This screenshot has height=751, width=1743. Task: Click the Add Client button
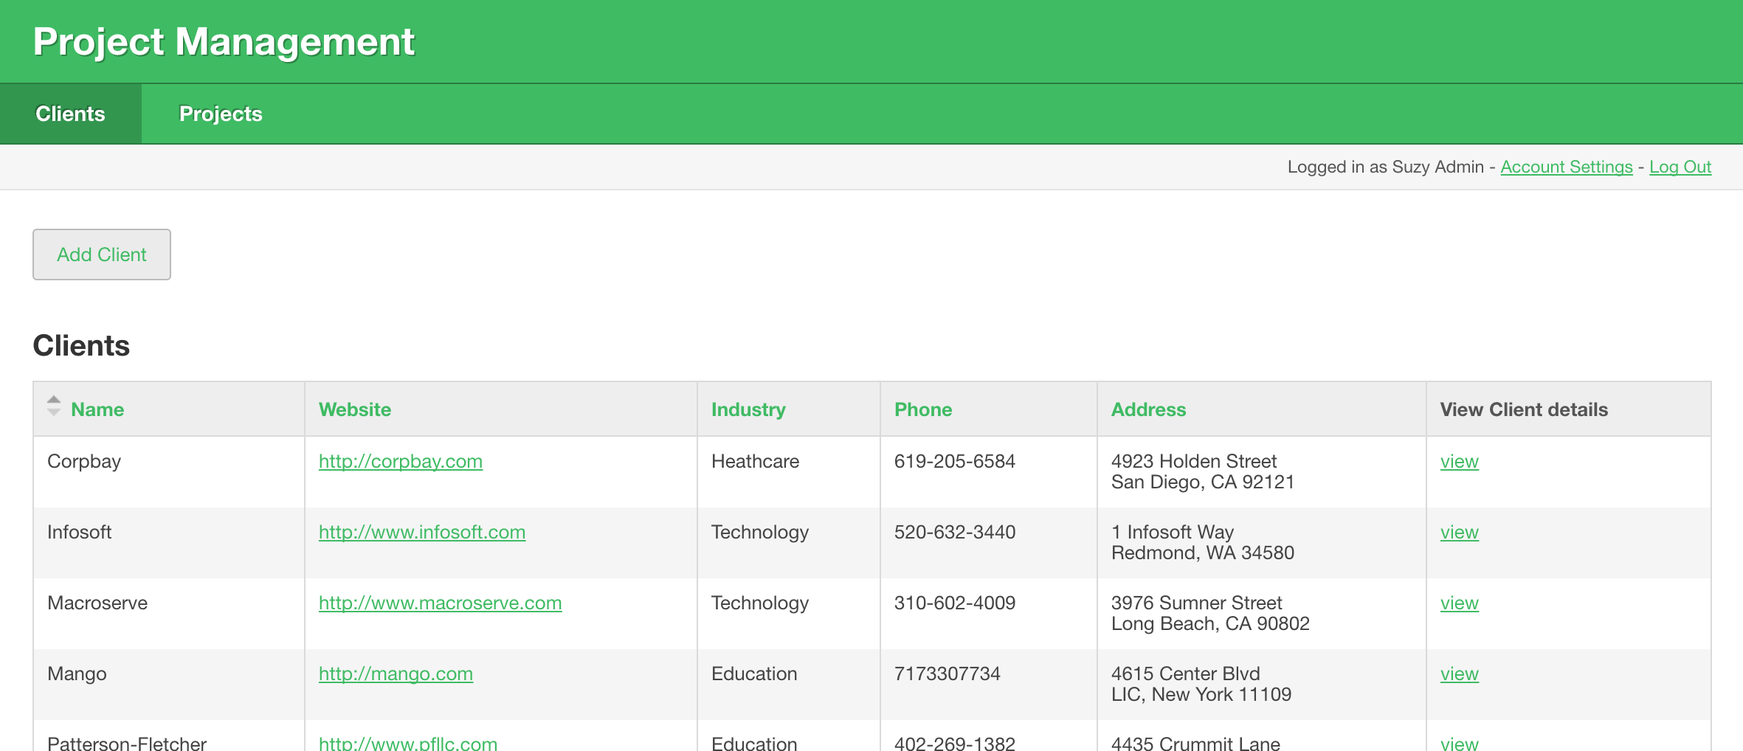[102, 255]
